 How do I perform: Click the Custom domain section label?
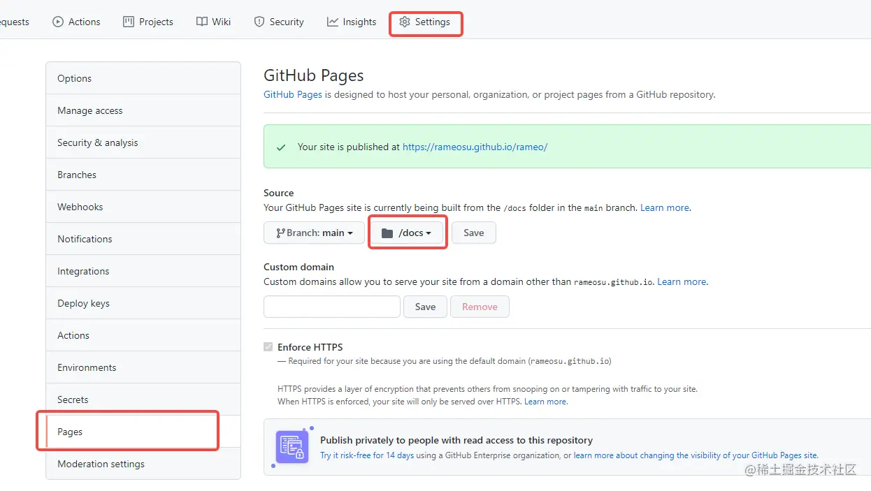(298, 267)
